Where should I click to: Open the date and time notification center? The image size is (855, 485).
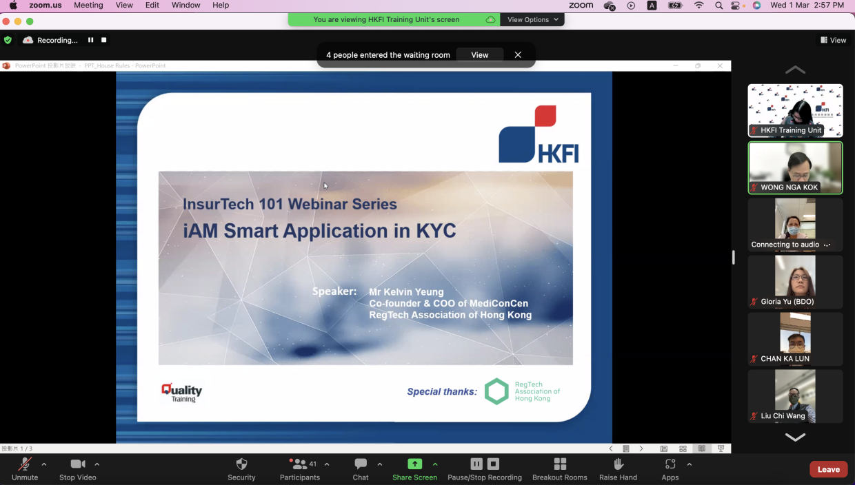tap(807, 6)
